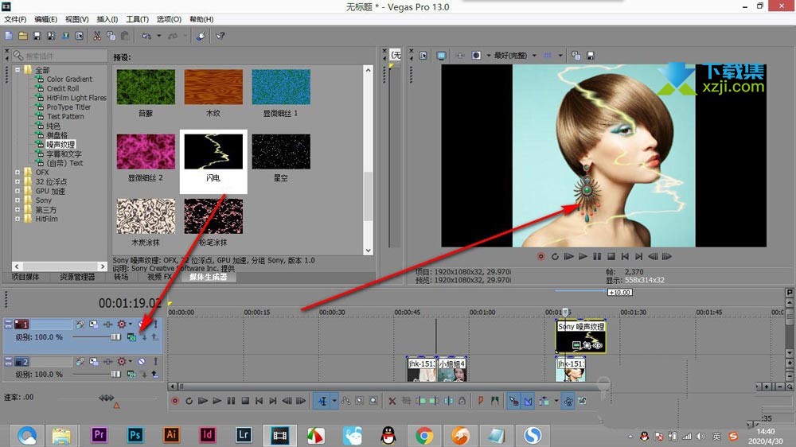Toggle Ignore Event Grouping icon
The width and height of the screenshot is (796, 447).
pyautogui.click(x=583, y=401)
